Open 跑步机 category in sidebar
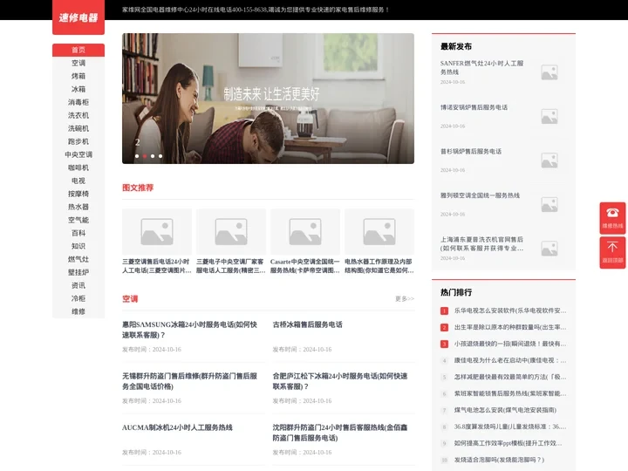Viewport: 628px width, 471px height. coord(78,141)
